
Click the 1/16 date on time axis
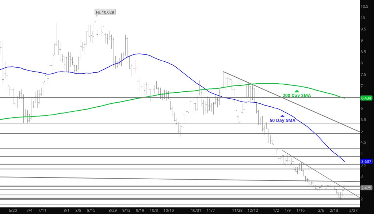(301, 210)
